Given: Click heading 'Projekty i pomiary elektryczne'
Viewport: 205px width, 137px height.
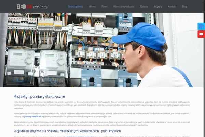Looking at the screenshot, I should 39,96.
